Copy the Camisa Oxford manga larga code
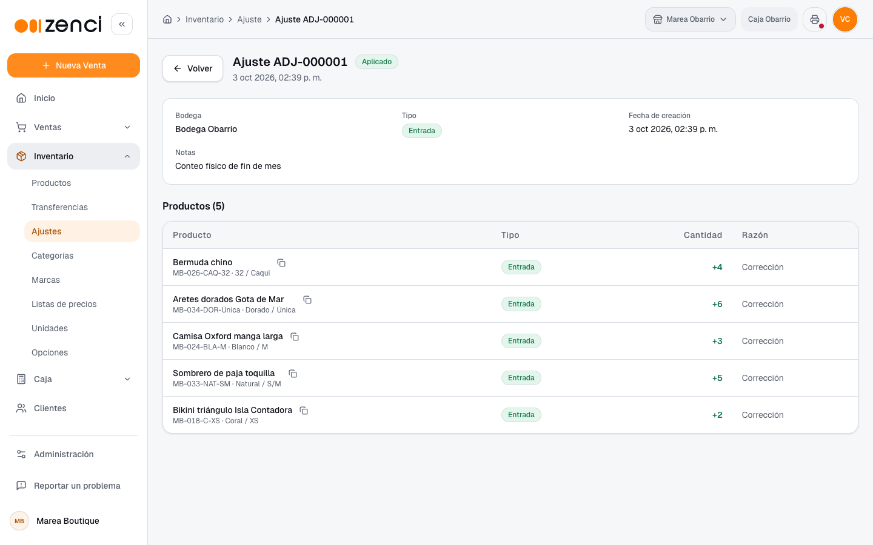 point(295,337)
